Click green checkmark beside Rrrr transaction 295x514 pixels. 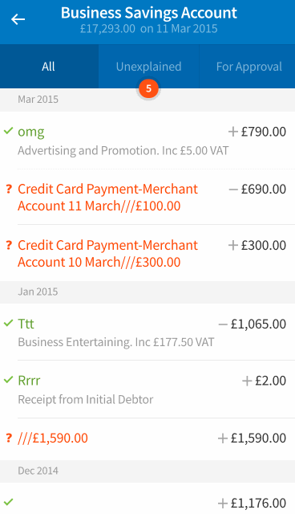[x=9, y=380]
